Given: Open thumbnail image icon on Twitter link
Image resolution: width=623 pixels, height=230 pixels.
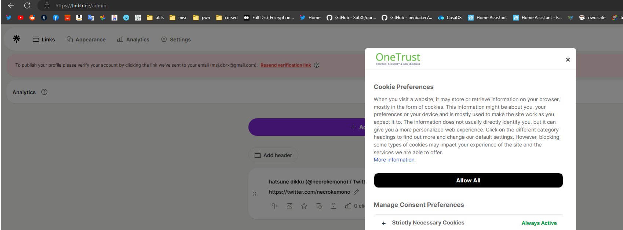Looking at the screenshot, I should (289, 206).
